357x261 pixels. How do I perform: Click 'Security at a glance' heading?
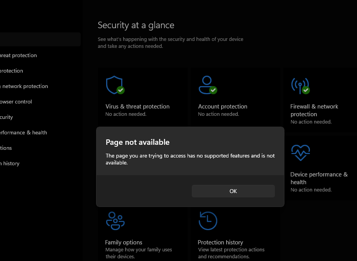(x=136, y=25)
